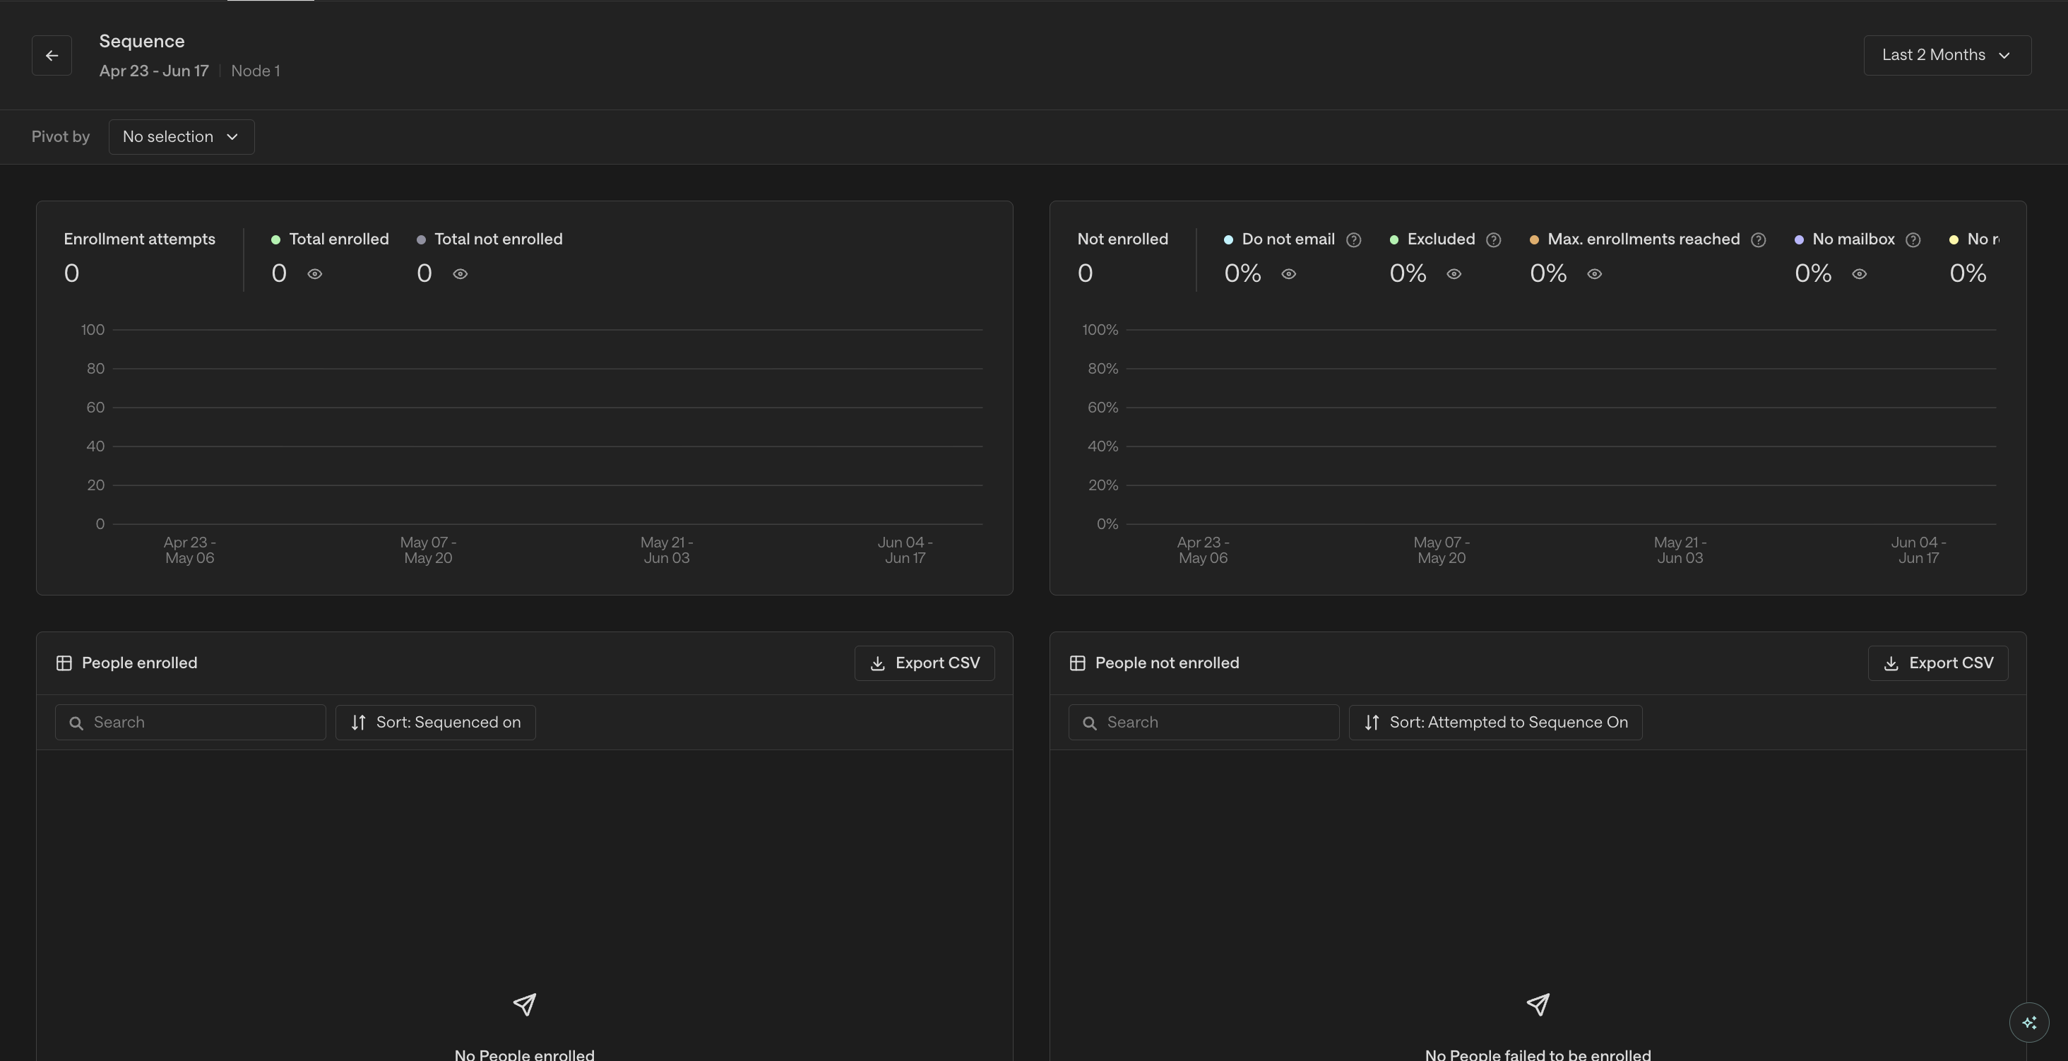
Task: Click the purple No mailbox legend dot
Action: click(1799, 240)
